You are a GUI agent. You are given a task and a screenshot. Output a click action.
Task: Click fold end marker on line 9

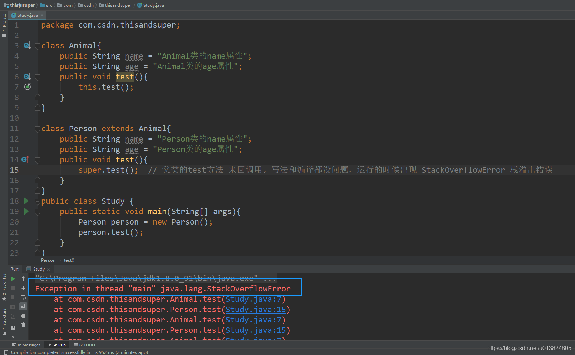pos(38,108)
